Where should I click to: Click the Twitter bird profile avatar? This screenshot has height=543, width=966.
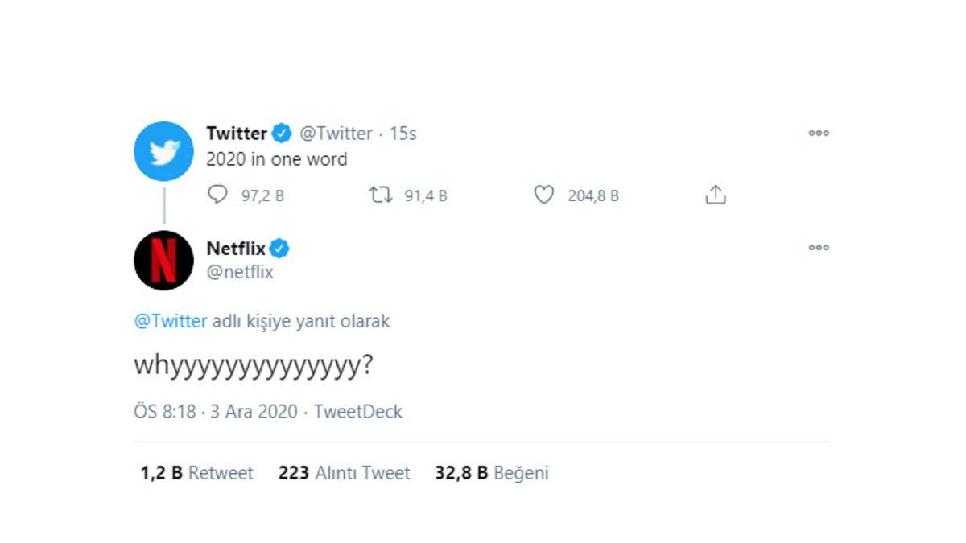pos(164,150)
